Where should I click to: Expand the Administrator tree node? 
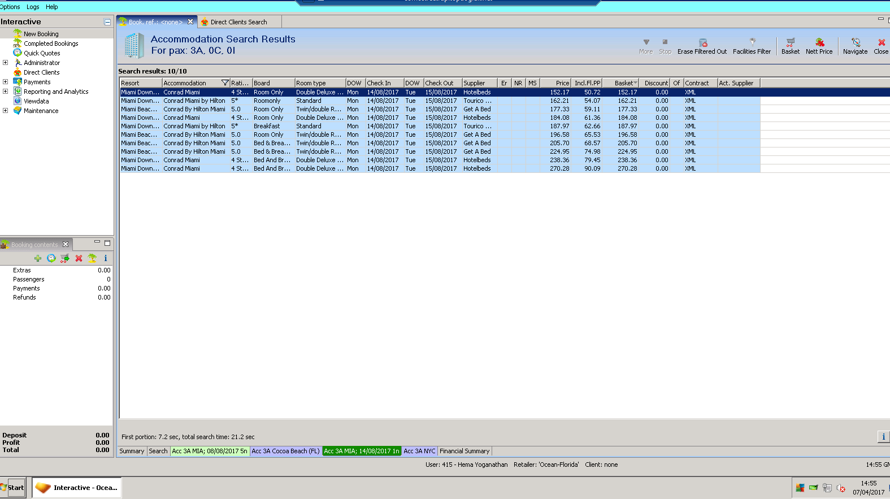[x=6, y=63]
